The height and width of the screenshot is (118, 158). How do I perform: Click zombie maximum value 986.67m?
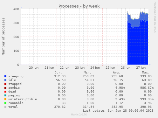tap(147, 88)
